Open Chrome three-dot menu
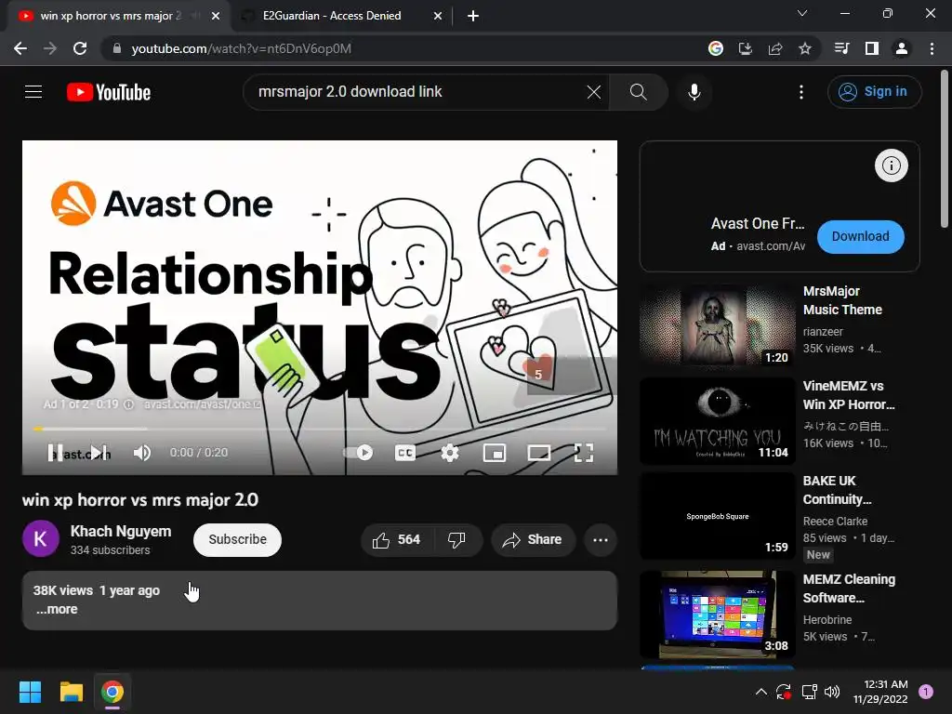The width and height of the screenshot is (952, 714). coord(932,48)
